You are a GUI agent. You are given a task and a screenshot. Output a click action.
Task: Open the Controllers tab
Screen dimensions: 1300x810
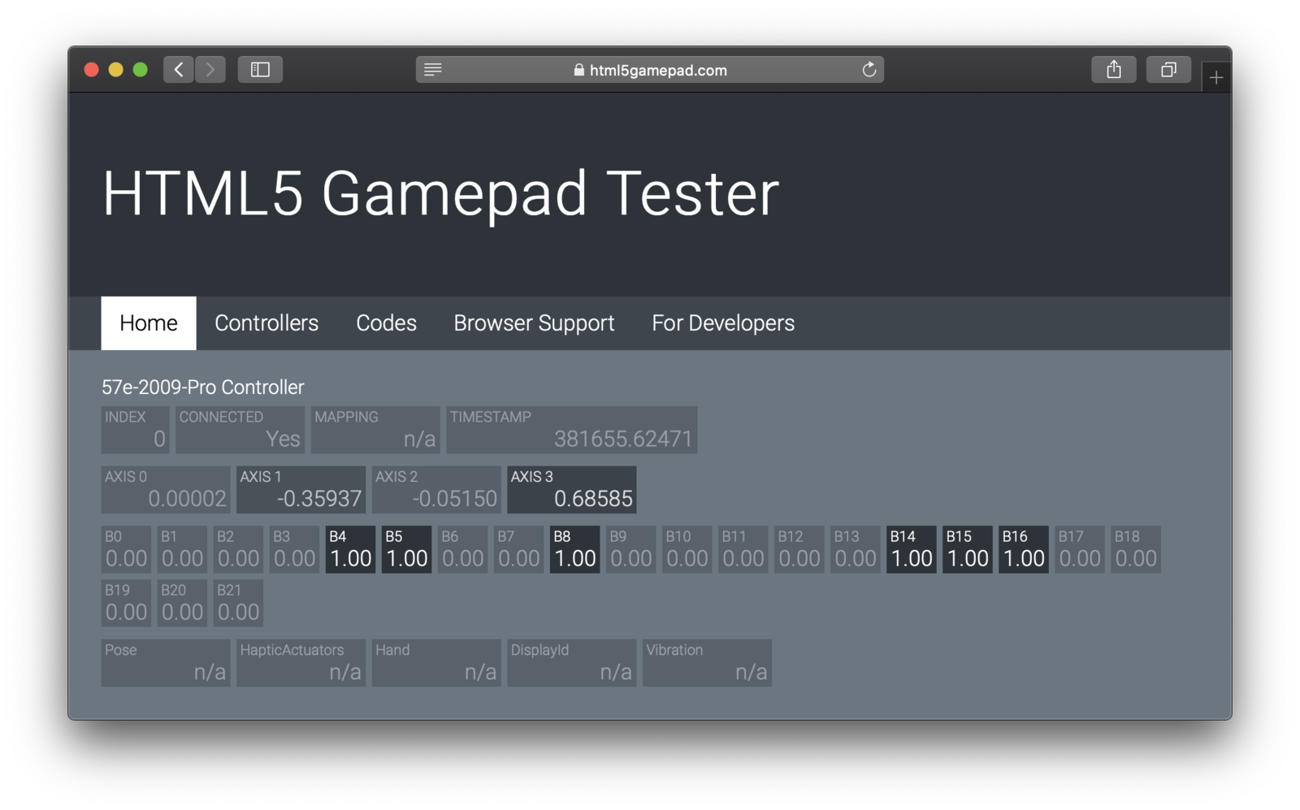click(x=266, y=323)
